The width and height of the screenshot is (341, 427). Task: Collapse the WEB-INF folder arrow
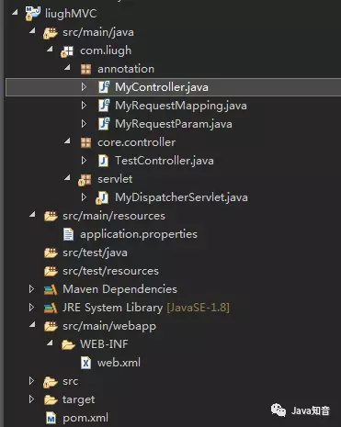(x=50, y=343)
